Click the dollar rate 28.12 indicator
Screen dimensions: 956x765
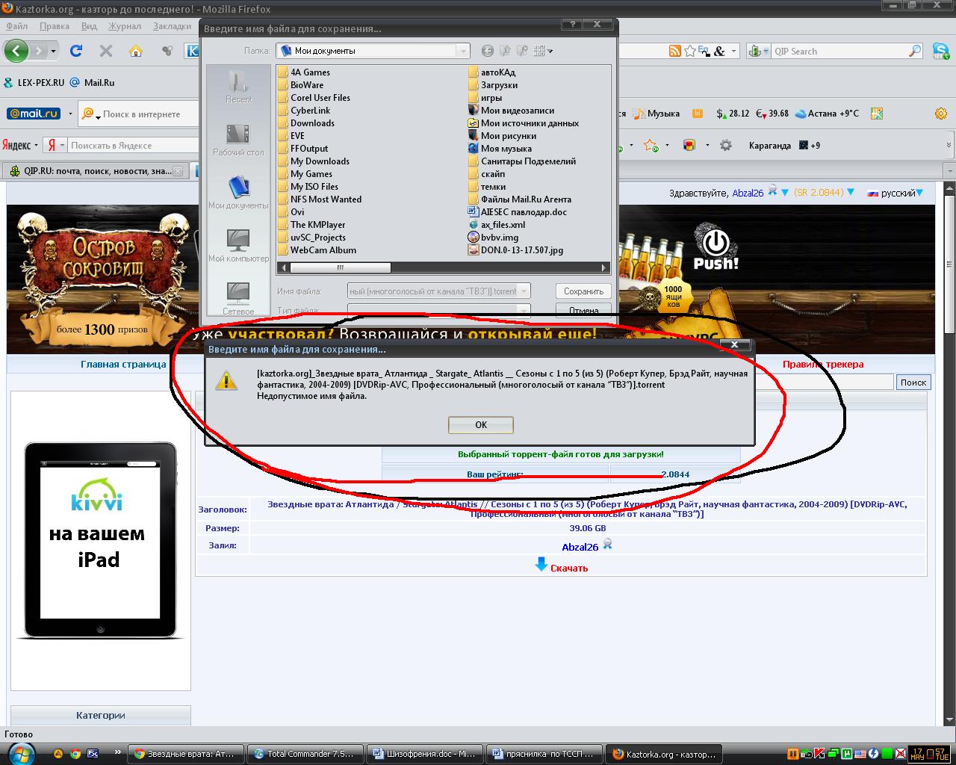[733, 114]
